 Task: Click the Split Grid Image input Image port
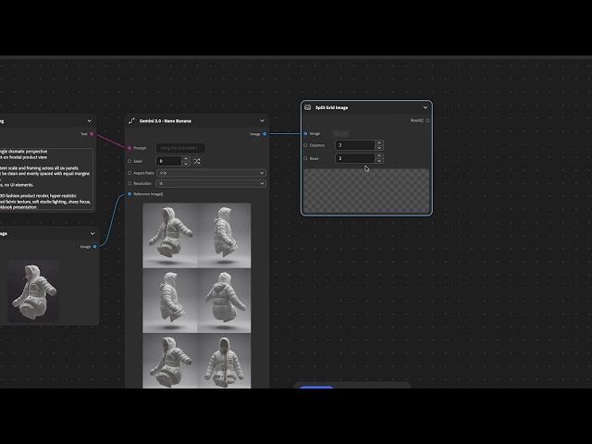tap(305, 133)
